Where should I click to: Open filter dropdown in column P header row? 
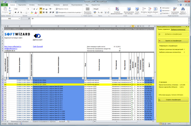153,78
